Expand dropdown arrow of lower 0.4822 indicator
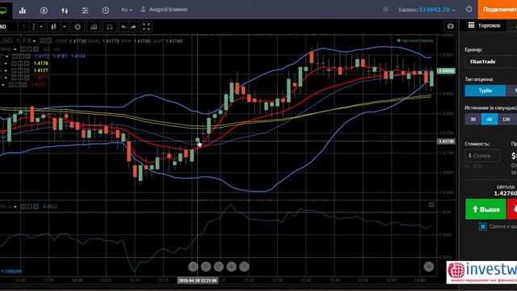This screenshot has height=291, width=517. (x=15, y=207)
